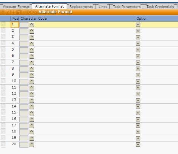Click the Character Code field in row 4
The height and width of the screenshot is (154, 178).
24,44
